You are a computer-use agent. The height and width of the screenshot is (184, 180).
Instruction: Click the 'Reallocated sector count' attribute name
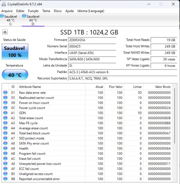tap(37, 98)
